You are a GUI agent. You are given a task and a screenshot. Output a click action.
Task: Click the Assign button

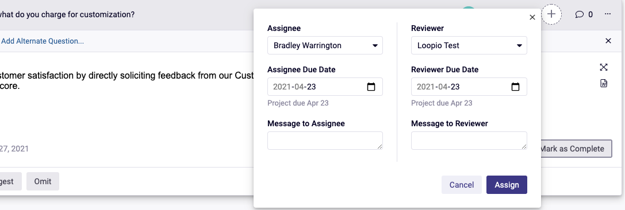click(507, 185)
